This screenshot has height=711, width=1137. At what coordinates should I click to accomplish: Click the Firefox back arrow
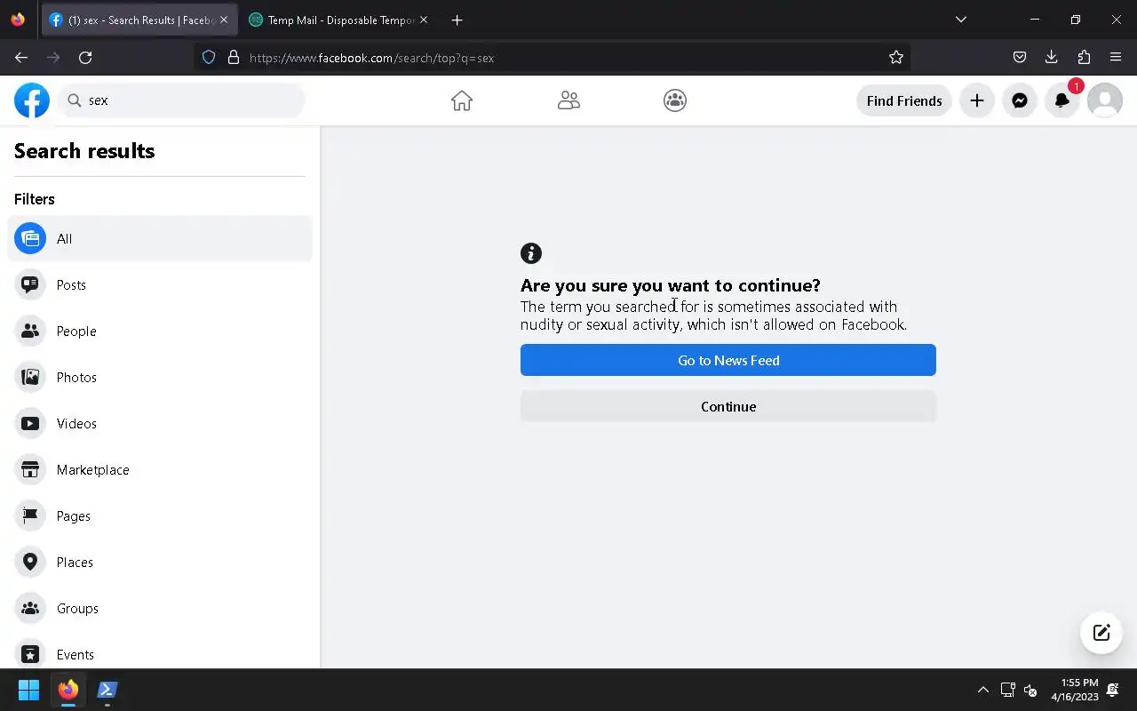tap(21, 57)
